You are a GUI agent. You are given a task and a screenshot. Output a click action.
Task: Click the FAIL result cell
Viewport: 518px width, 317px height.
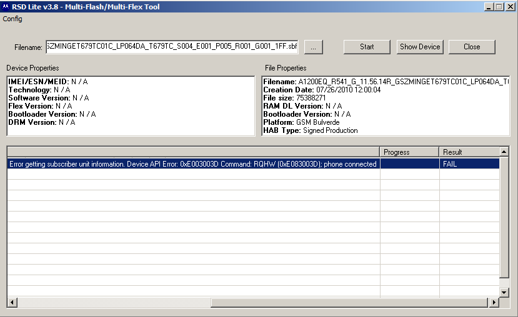pos(469,164)
